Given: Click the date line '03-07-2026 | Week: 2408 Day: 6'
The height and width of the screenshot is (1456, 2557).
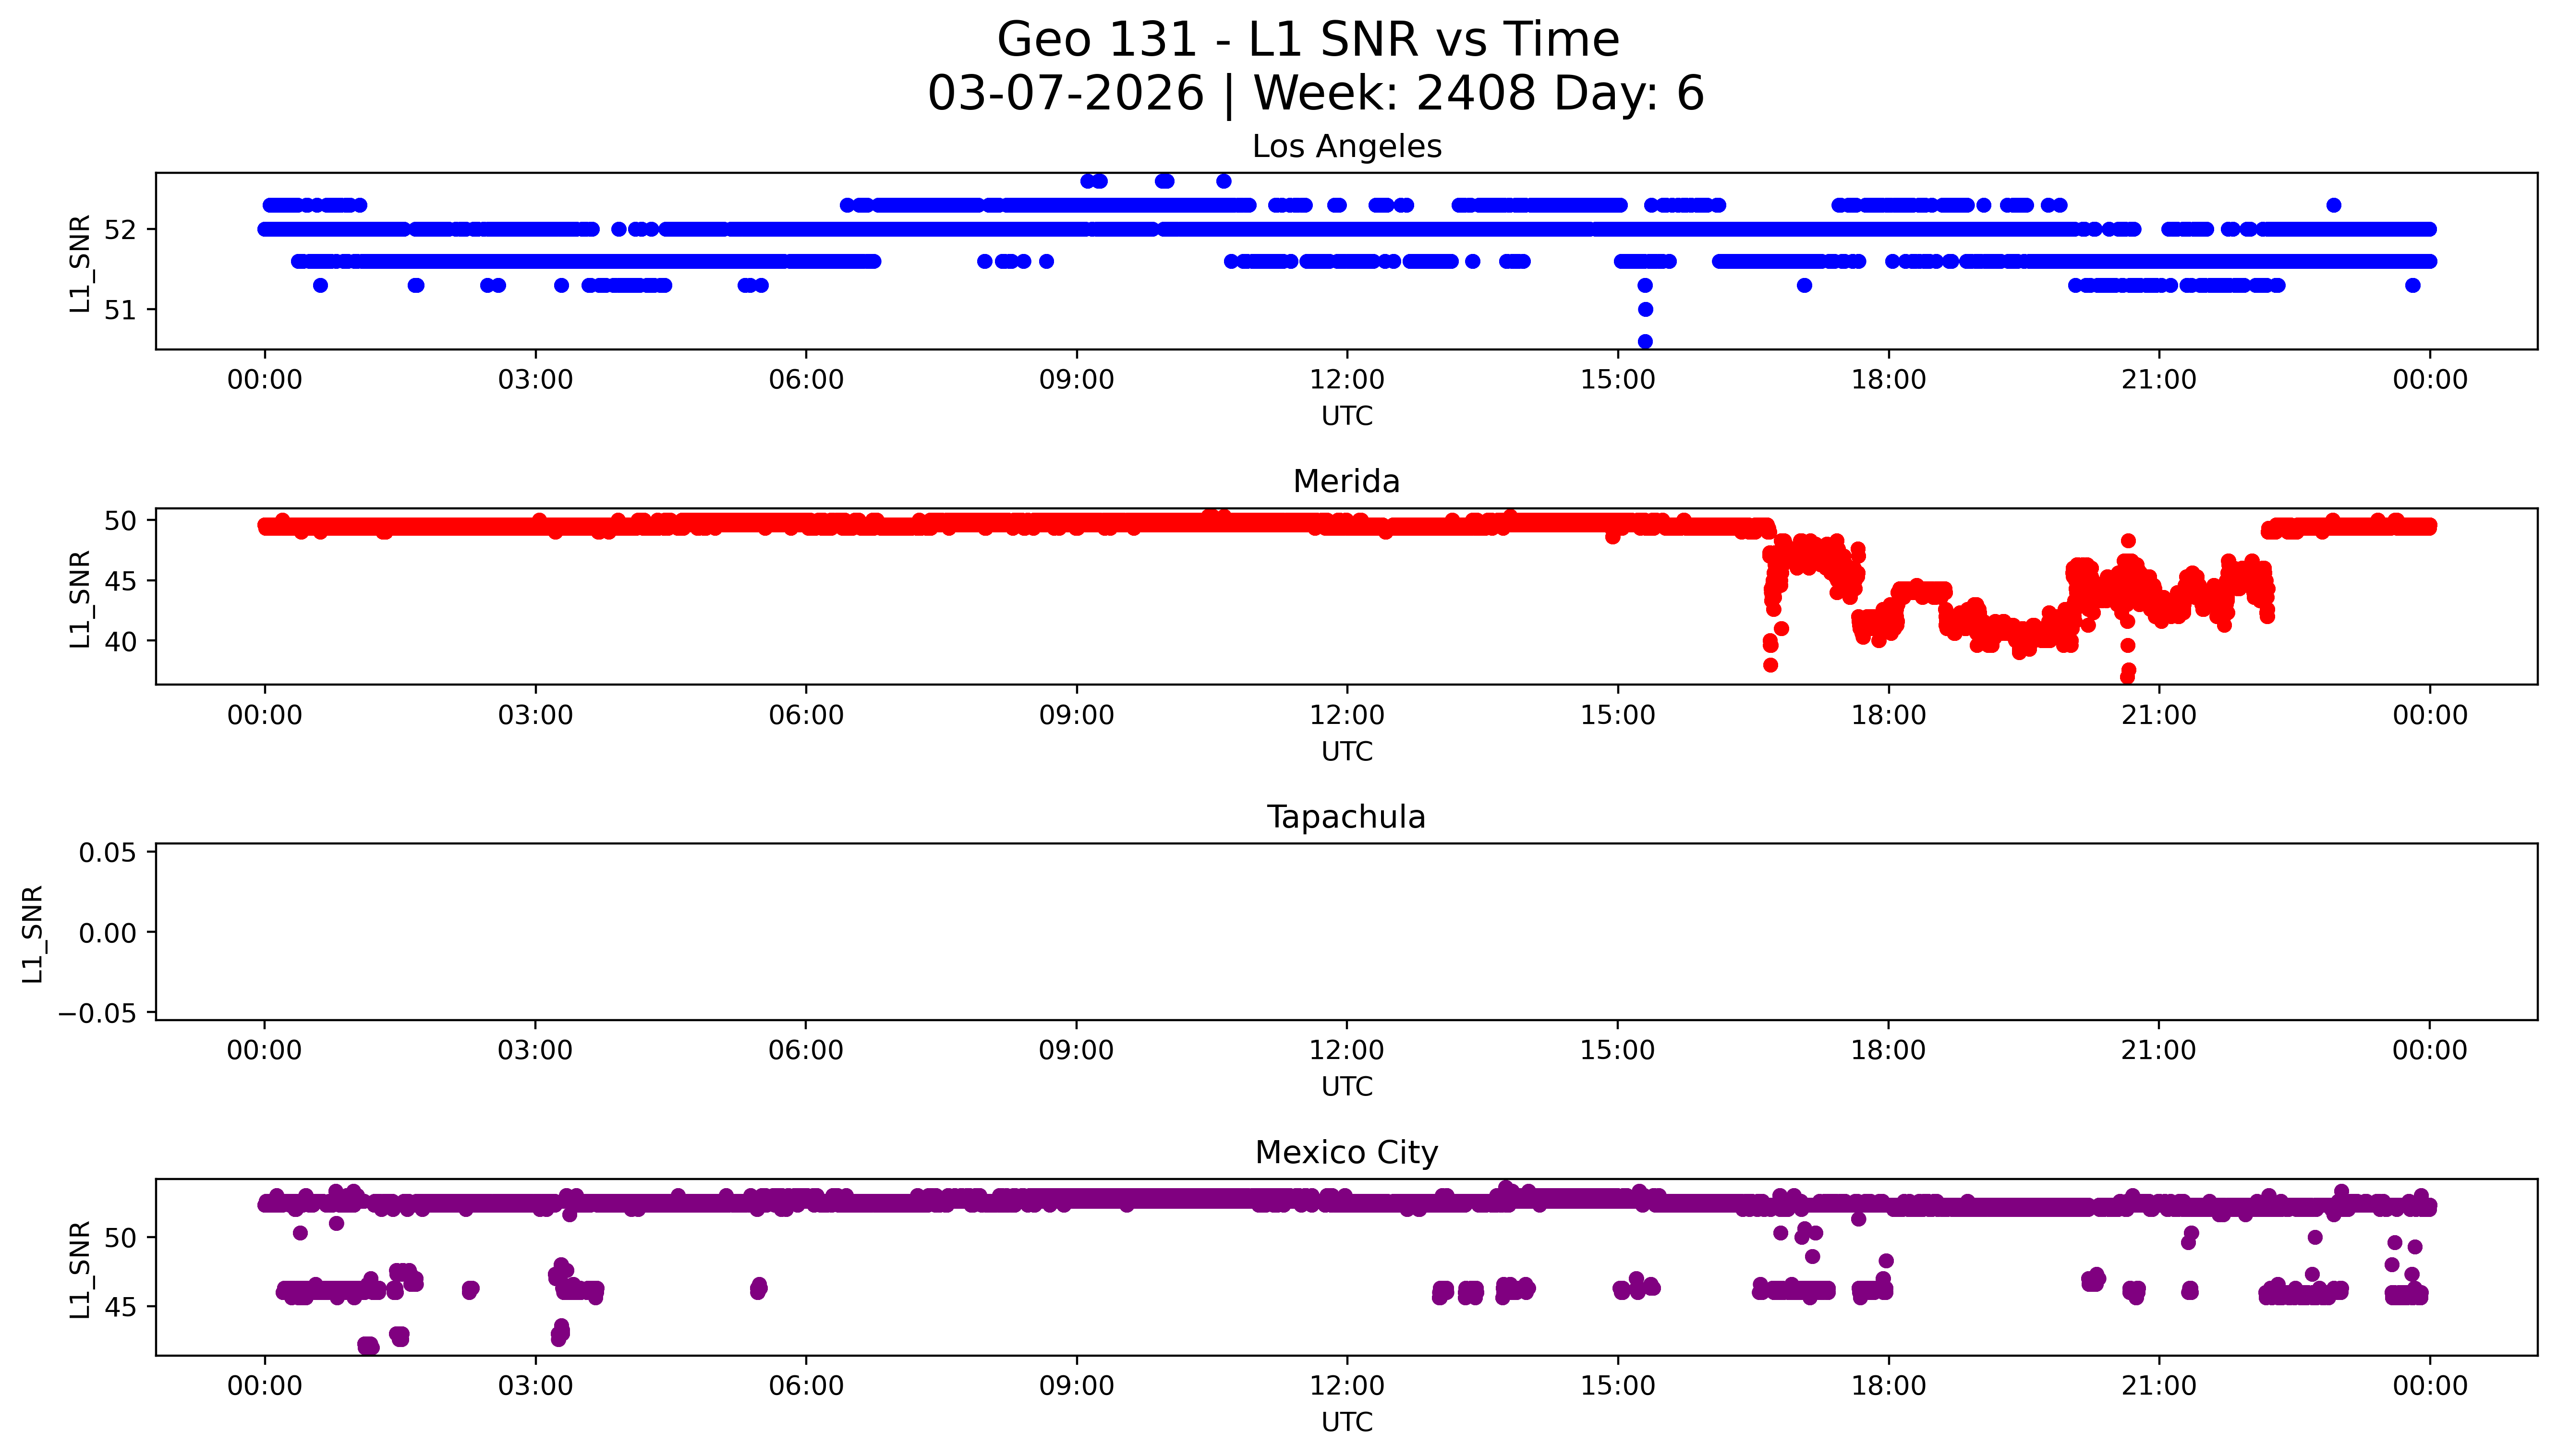Looking at the screenshot, I should coord(1315,94).
